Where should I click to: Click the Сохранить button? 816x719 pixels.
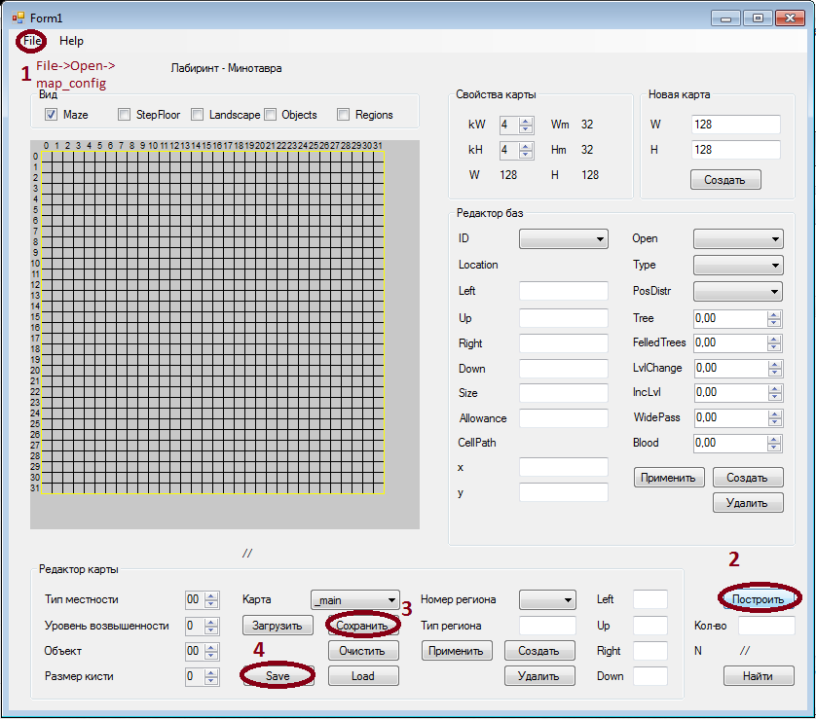[x=362, y=625]
